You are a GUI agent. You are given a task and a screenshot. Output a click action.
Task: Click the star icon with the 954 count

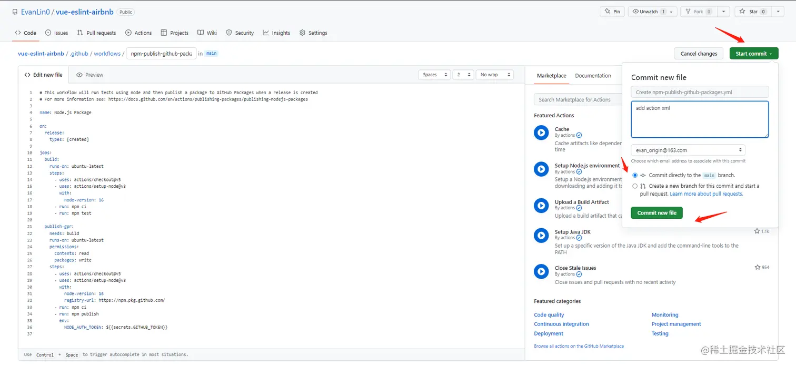coord(757,267)
